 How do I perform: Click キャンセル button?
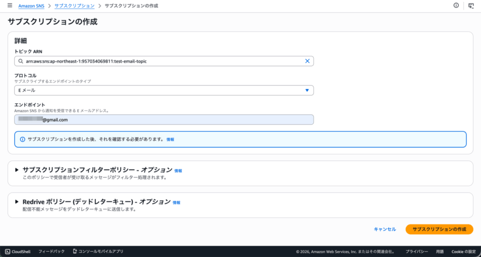pos(385,229)
